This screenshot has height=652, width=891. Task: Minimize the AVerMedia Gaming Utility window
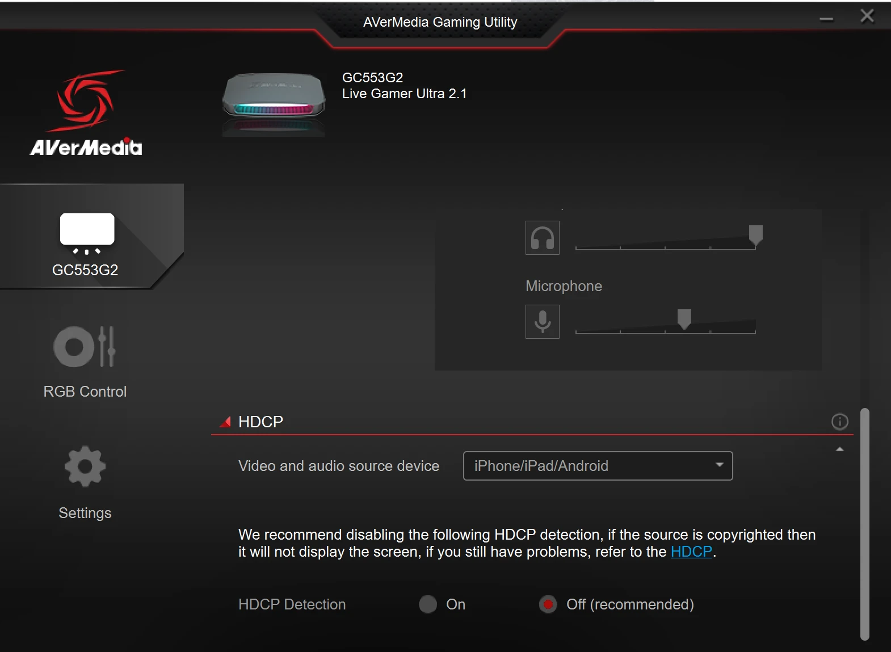(x=826, y=19)
